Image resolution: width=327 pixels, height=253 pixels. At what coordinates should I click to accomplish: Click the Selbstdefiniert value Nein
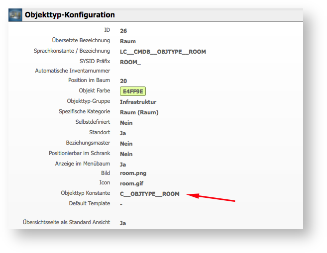(126, 122)
